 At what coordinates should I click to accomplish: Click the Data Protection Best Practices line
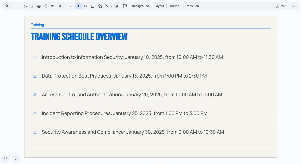tap(124, 76)
